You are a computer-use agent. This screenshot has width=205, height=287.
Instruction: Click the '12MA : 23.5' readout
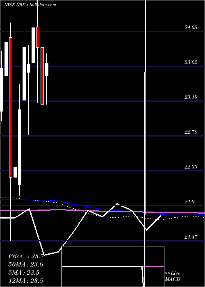click(25, 280)
